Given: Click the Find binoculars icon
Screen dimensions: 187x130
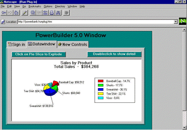Looking at the screenshot, I should 58,13.
